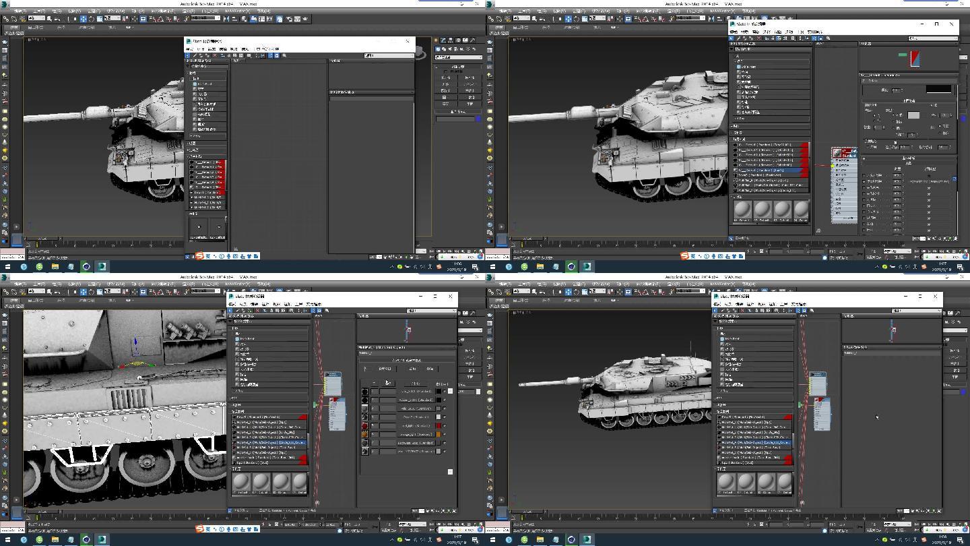Screen dimensions: 970x546
Task: Select the Select and Link tool in the empty-Slate-view capture
Action: tap(5, 18)
